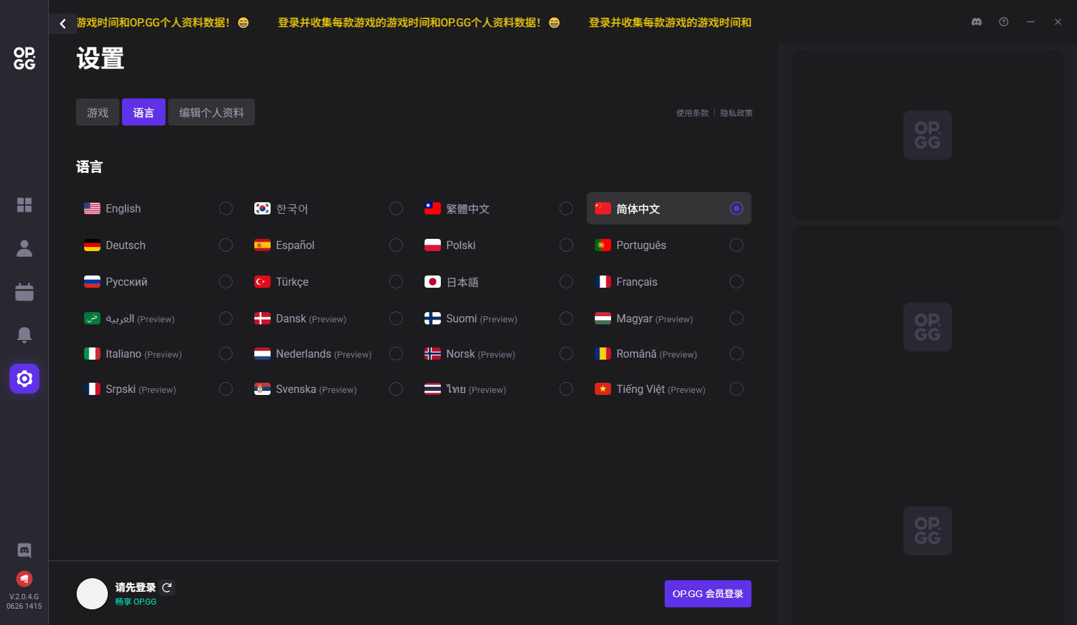Click the Norway flag icon
Image resolution: width=1077 pixels, height=625 pixels.
click(433, 354)
